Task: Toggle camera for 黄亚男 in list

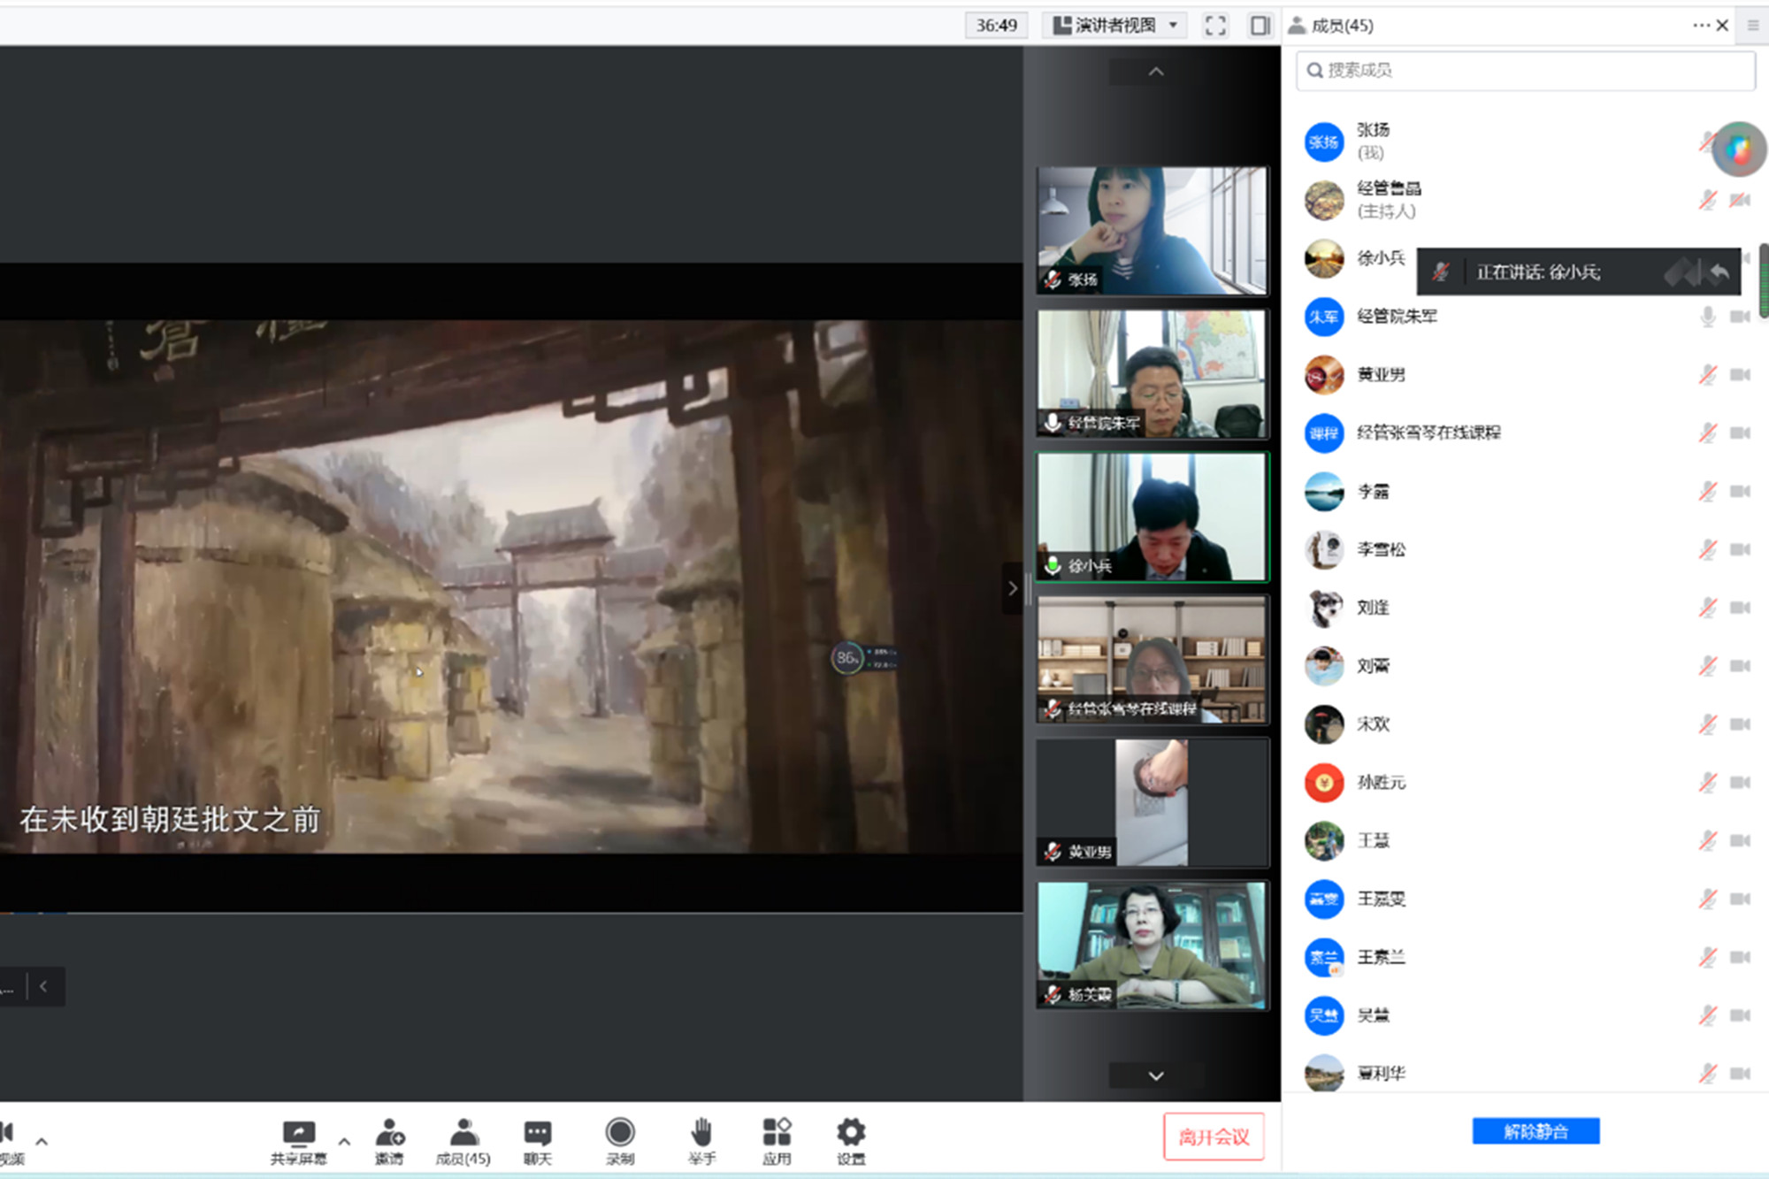Action: pos(1740,375)
